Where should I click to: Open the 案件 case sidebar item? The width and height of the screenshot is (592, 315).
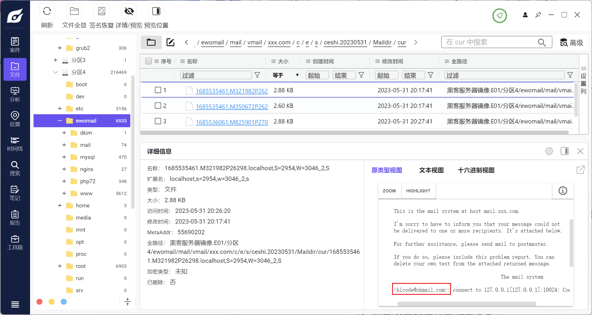click(15, 45)
